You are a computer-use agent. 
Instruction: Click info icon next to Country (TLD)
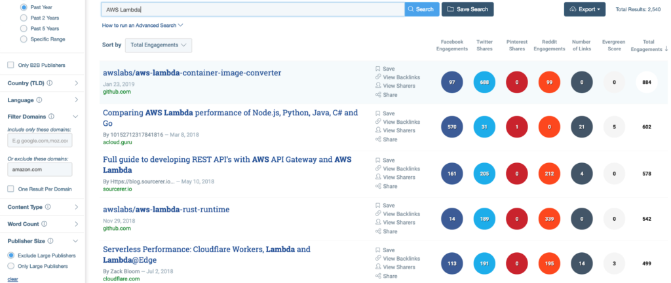click(50, 83)
